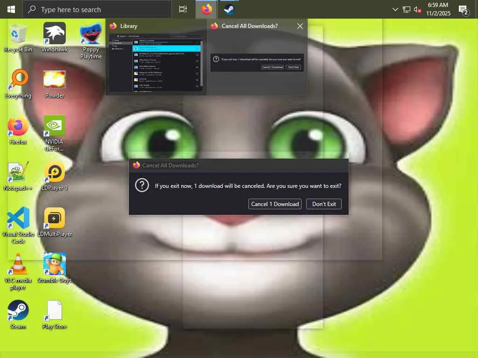Launch Windhawk from the desktop
Viewport: 478px width, 358px height.
click(x=54, y=38)
